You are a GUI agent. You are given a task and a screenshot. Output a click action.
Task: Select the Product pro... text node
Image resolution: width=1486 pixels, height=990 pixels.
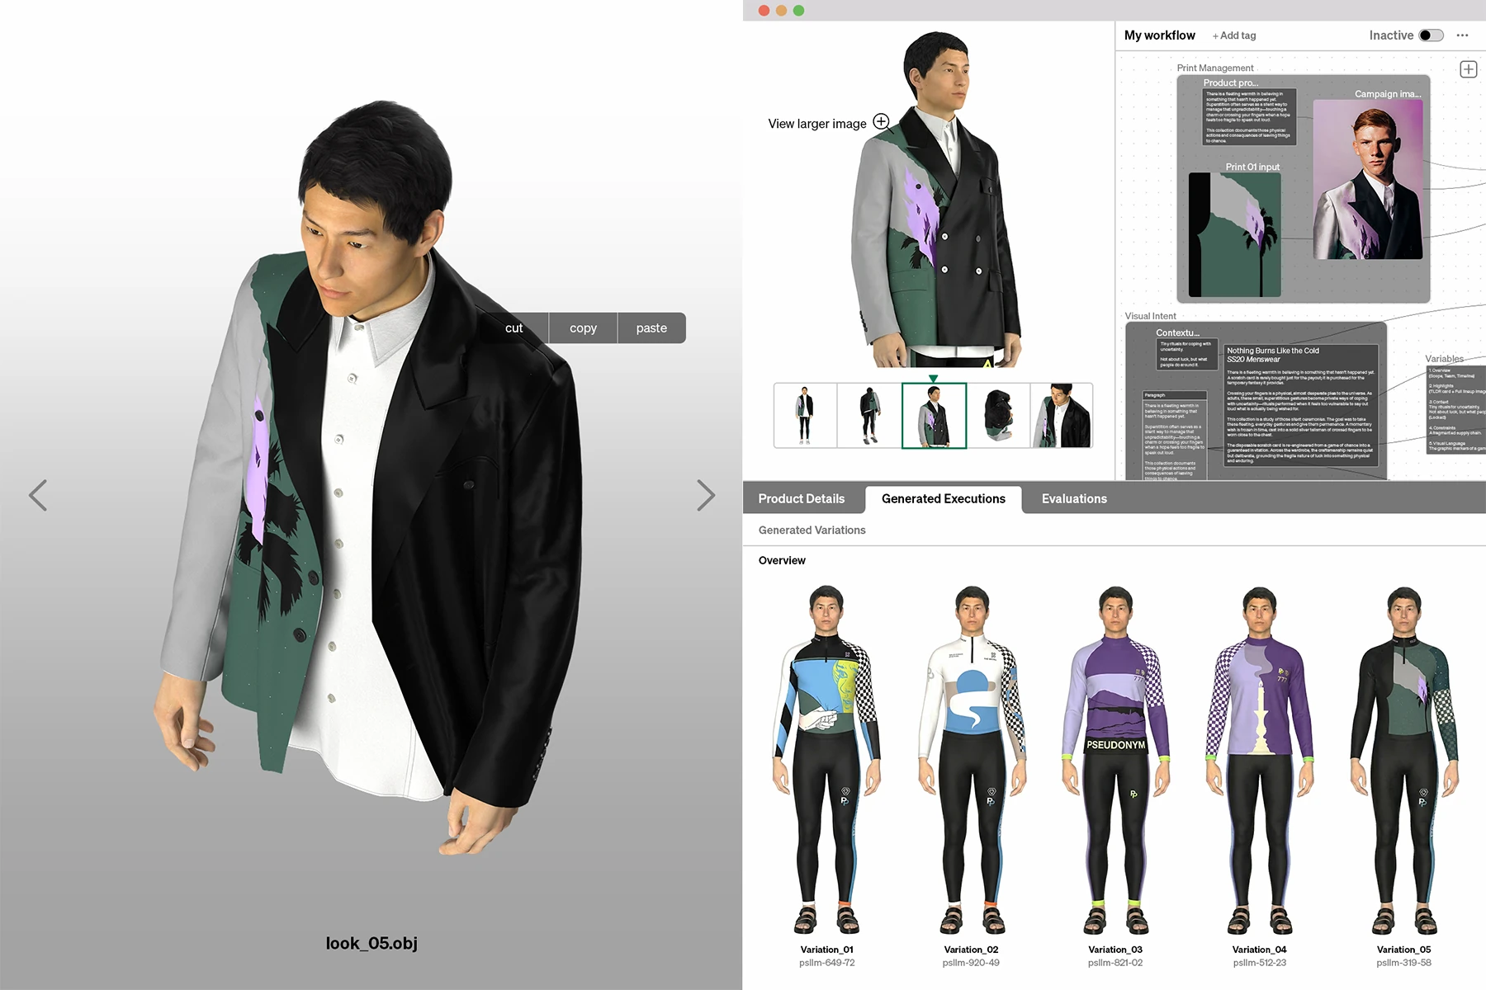[x=1249, y=117]
